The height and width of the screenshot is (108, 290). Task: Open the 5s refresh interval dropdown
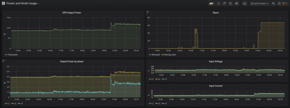(x=285, y=3)
